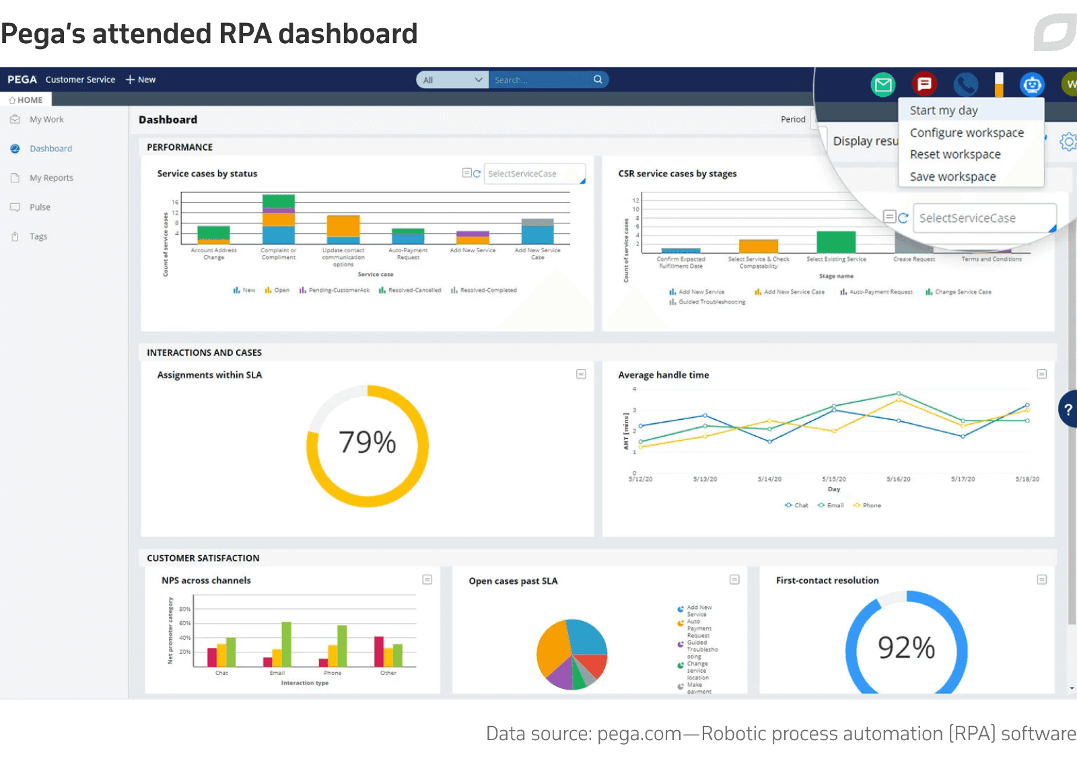Open Open cases past SLA widget menu
Screen dimensions: 1077x767
pyautogui.click(x=734, y=579)
